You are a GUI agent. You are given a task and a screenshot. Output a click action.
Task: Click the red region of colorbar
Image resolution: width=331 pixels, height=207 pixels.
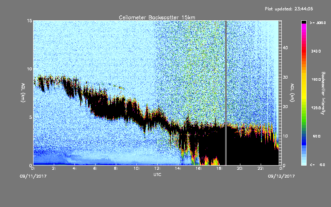pyautogui.click(x=304, y=52)
